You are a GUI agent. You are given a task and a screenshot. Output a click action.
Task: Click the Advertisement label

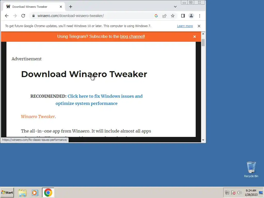pyautogui.click(x=27, y=59)
